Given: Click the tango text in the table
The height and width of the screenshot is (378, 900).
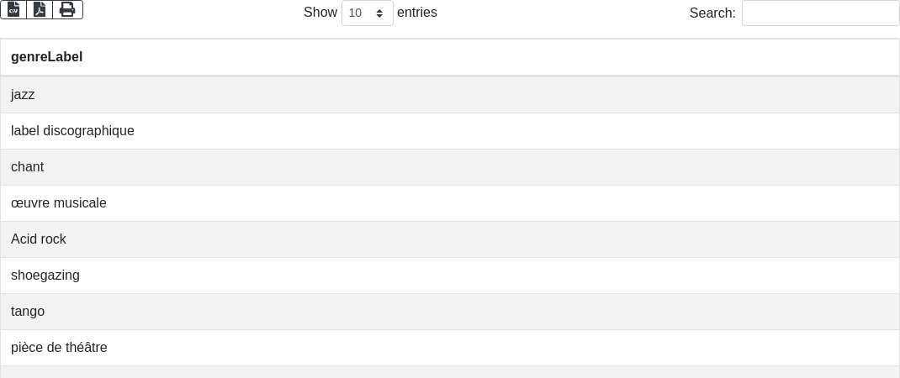Looking at the screenshot, I should pos(28,312).
